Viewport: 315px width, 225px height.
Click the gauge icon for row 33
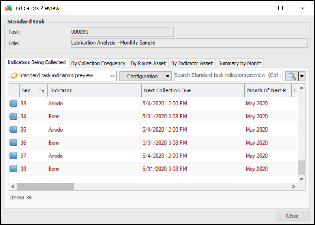13,103
